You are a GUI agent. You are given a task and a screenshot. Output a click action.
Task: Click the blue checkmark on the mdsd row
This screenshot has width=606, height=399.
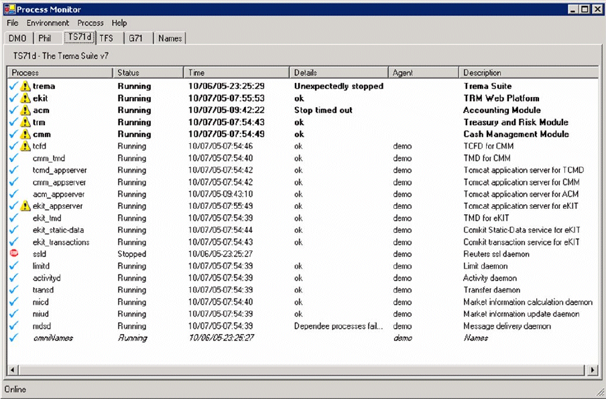pyautogui.click(x=14, y=325)
